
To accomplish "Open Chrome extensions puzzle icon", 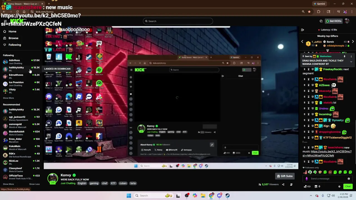I will click(x=319, y=12).
